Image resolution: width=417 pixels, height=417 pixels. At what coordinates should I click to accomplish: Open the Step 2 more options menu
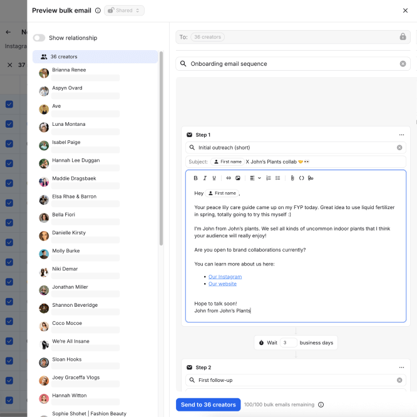point(401,368)
